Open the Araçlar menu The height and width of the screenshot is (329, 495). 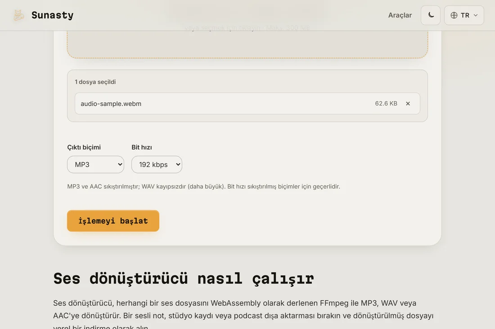coord(400,15)
